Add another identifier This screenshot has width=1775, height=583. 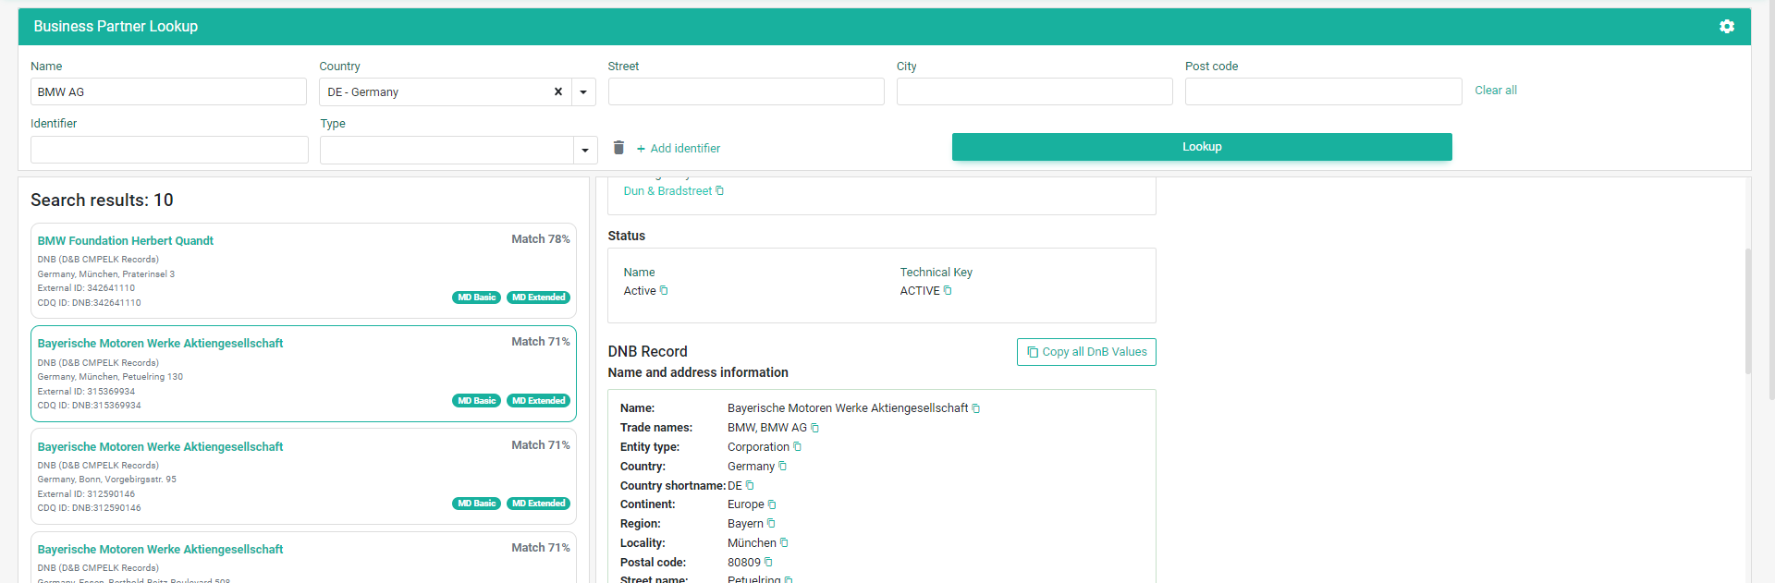678,149
